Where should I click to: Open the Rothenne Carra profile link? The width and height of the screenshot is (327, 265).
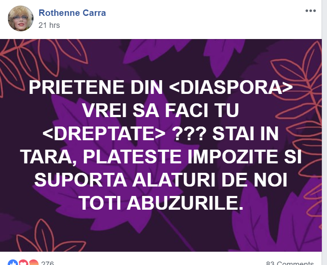pos(72,13)
